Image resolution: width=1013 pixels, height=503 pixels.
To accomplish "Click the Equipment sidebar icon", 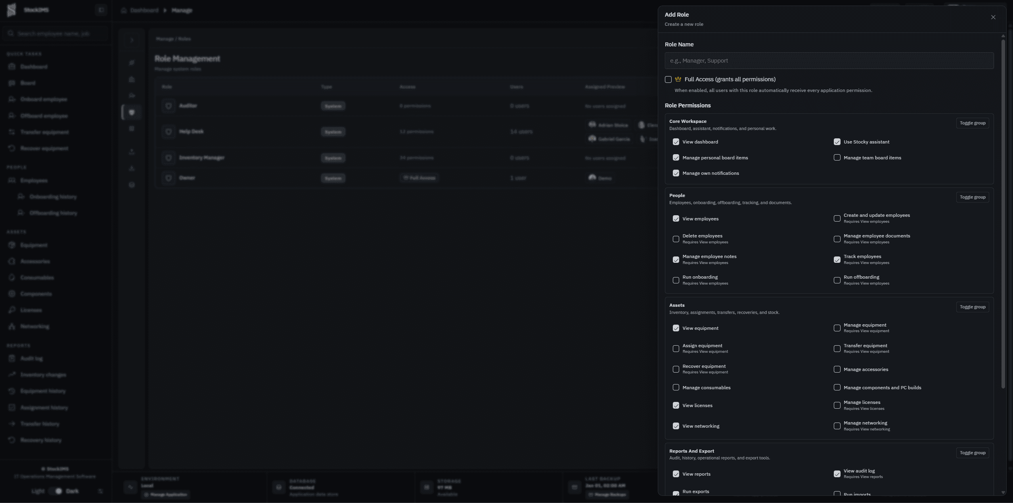I will click(12, 245).
